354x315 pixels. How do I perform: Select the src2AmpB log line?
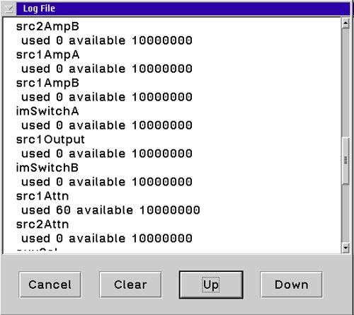[x=47, y=26]
